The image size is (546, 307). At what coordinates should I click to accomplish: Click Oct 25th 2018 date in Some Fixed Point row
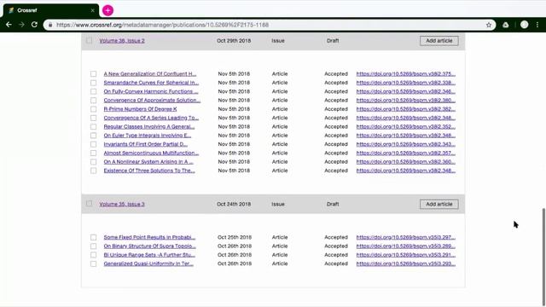click(x=235, y=237)
